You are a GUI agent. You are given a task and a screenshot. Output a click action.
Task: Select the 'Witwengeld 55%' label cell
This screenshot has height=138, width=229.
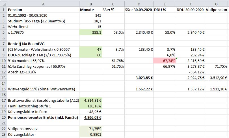pos(43,89)
